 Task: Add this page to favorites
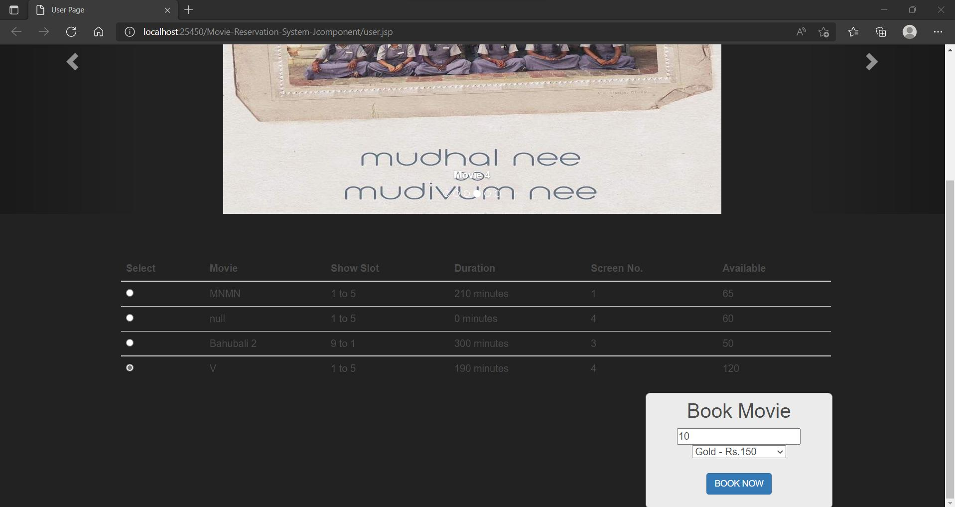(823, 31)
